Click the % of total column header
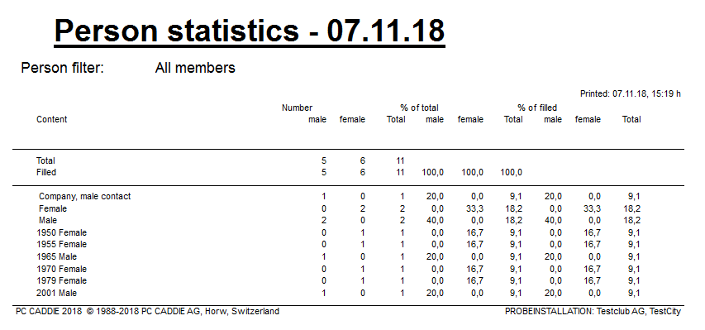This screenshot has height=330, width=705. (419, 108)
